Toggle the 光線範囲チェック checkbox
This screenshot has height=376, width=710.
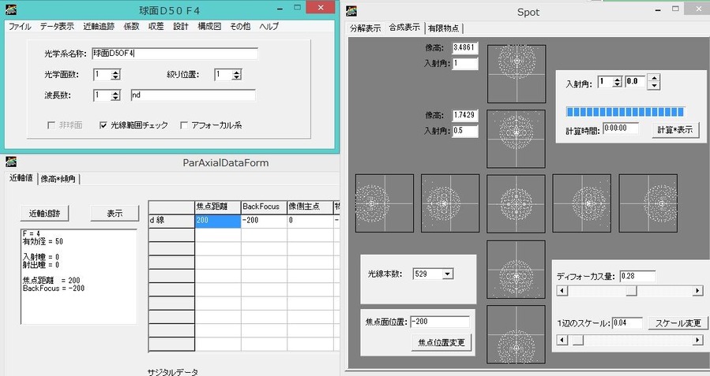(103, 125)
